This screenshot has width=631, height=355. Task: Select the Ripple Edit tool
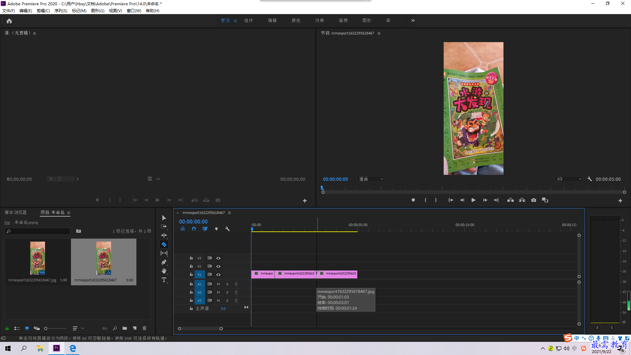pos(164,235)
